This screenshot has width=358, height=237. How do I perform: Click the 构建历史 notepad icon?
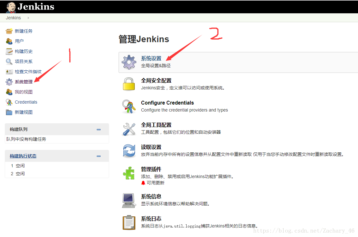9,51
